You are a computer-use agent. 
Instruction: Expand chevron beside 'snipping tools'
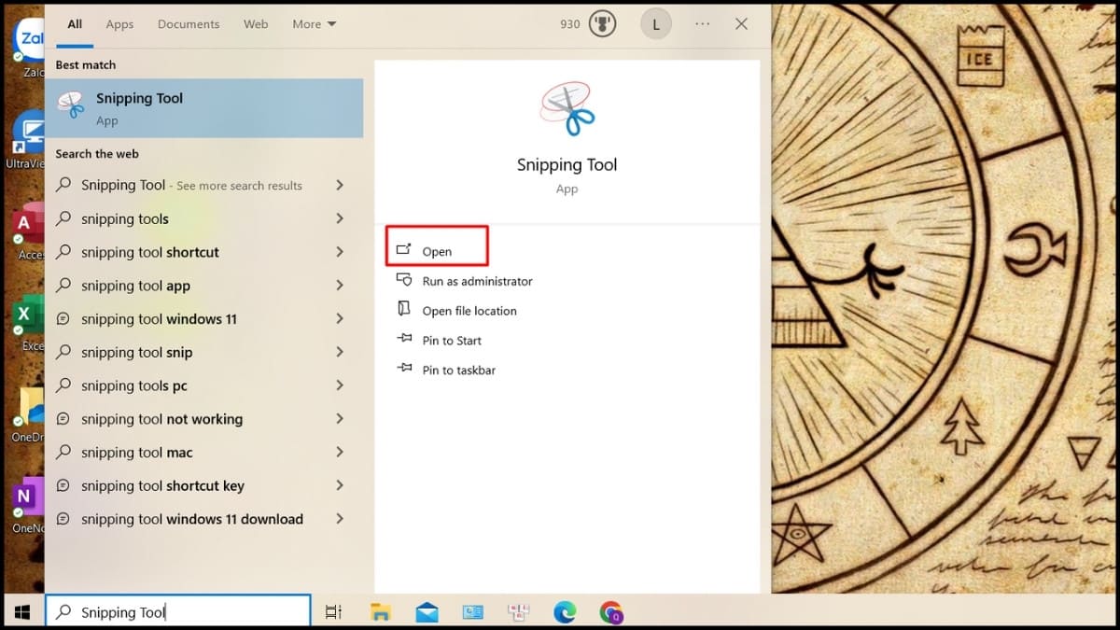(340, 218)
